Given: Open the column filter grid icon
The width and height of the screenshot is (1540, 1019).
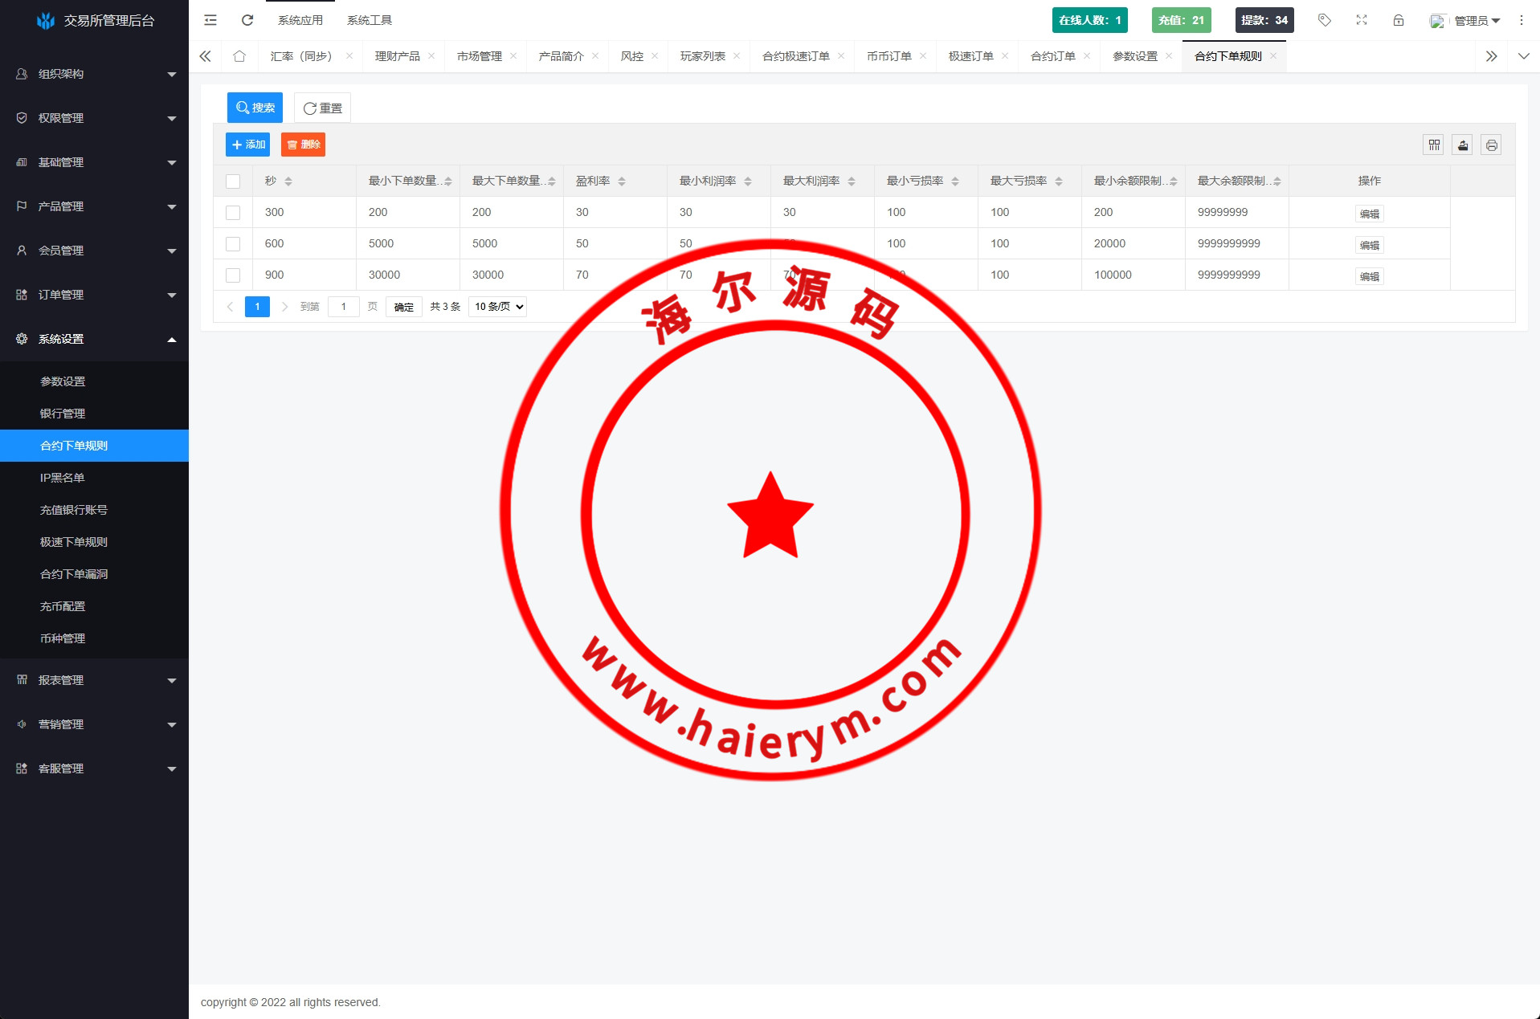Looking at the screenshot, I should tap(1434, 145).
